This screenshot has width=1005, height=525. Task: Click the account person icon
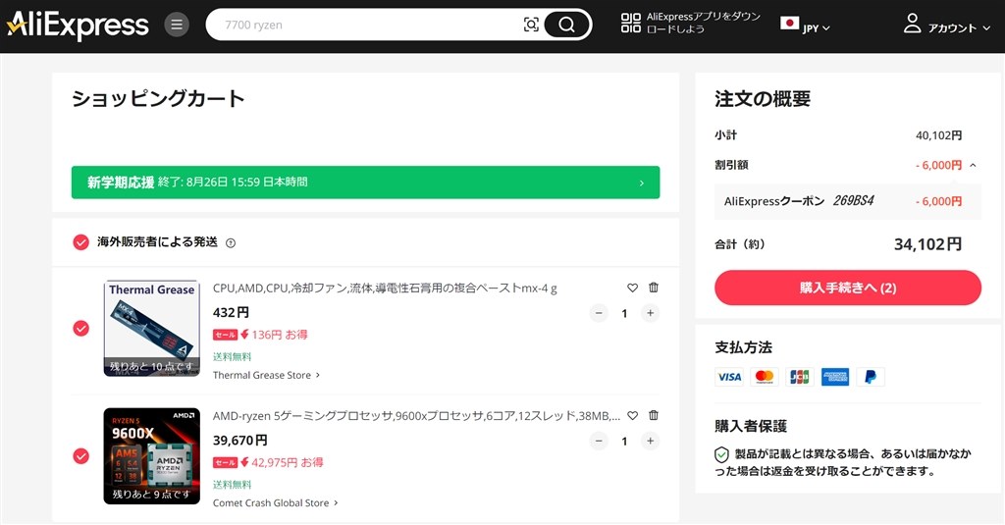pos(912,24)
